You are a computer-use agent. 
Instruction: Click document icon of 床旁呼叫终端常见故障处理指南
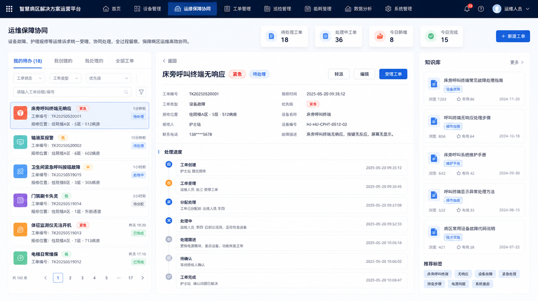point(434,84)
